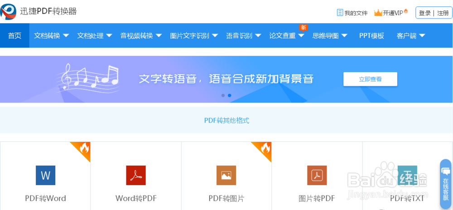This screenshot has width=453, height=210.
Task: Select the PDF转Word text label
Action: 45,198
